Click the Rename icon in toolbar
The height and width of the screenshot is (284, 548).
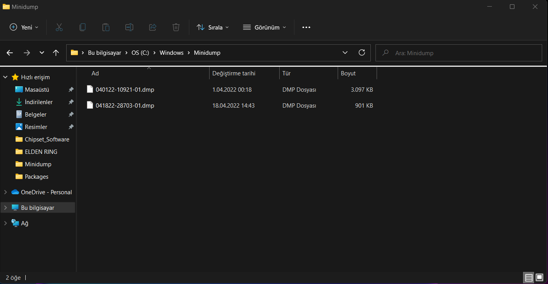pyautogui.click(x=129, y=27)
